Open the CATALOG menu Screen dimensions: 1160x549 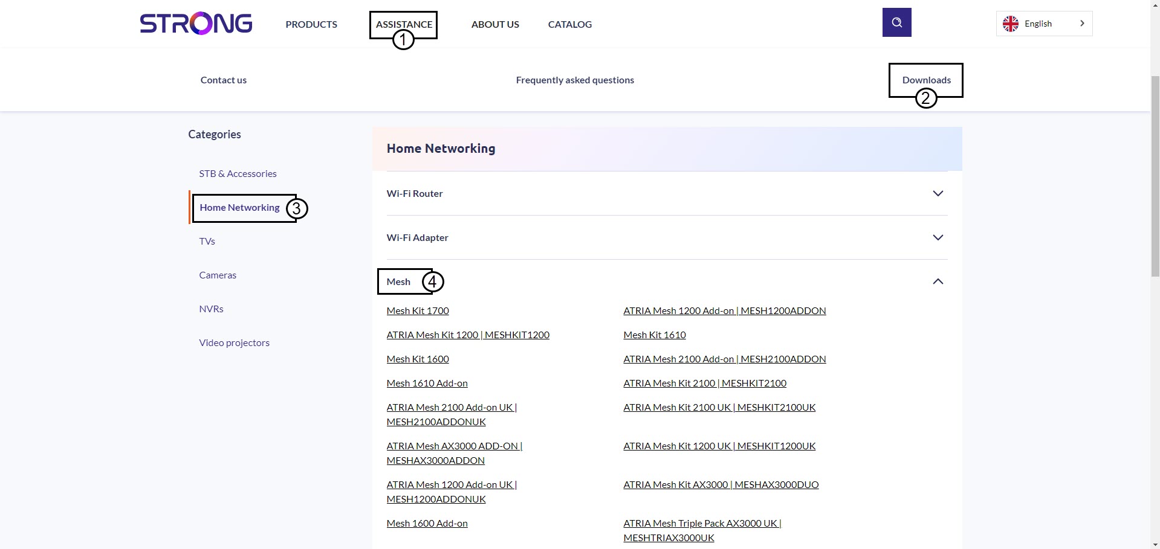click(x=569, y=24)
